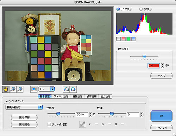Click the EV exposure stepper arrows
Image resolution: width=176 pixels, height=136 pixels.
tap(162, 65)
